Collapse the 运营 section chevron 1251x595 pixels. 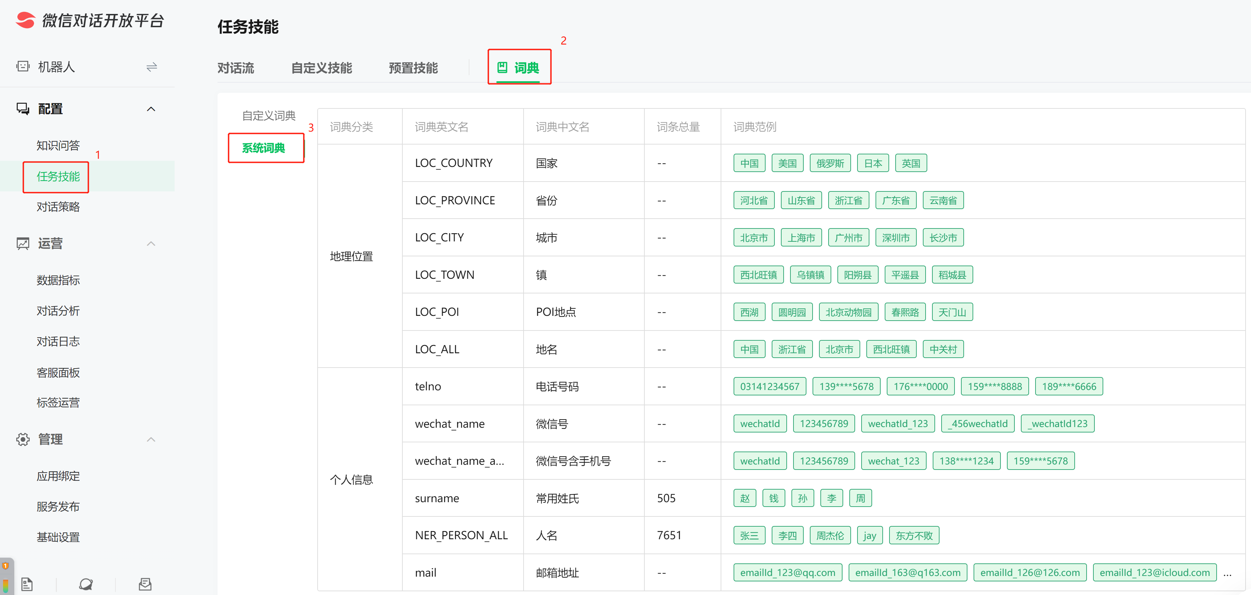click(x=151, y=243)
